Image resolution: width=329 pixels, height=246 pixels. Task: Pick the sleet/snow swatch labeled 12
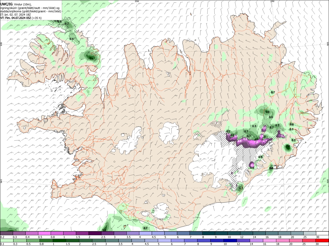[246, 233]
